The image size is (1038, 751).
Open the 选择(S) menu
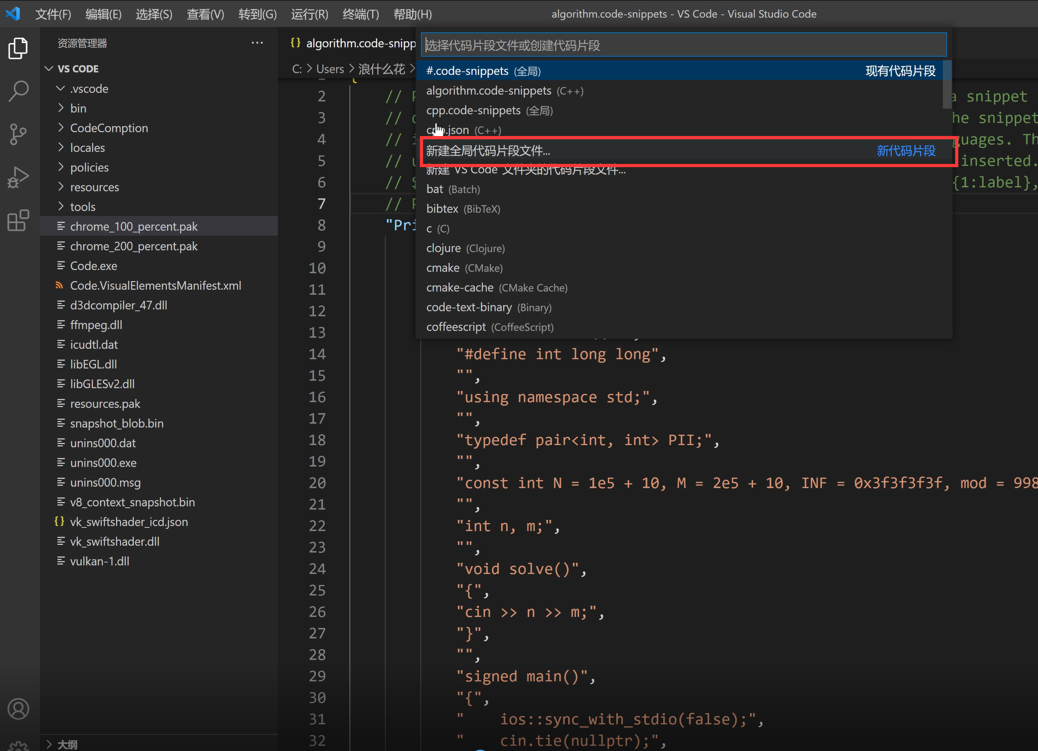(154, 14)
